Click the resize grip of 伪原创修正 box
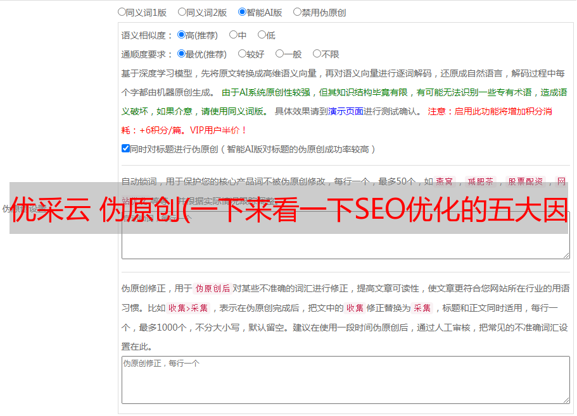 point(566,401)
